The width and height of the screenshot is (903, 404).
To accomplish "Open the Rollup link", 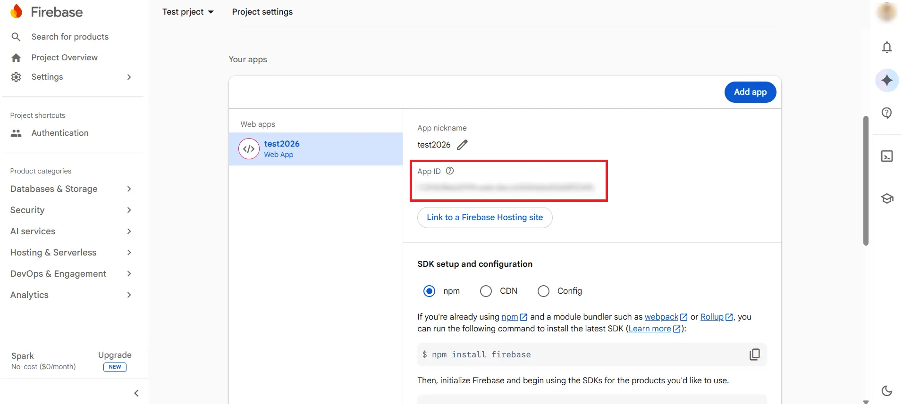I will [x=717, y=317].
